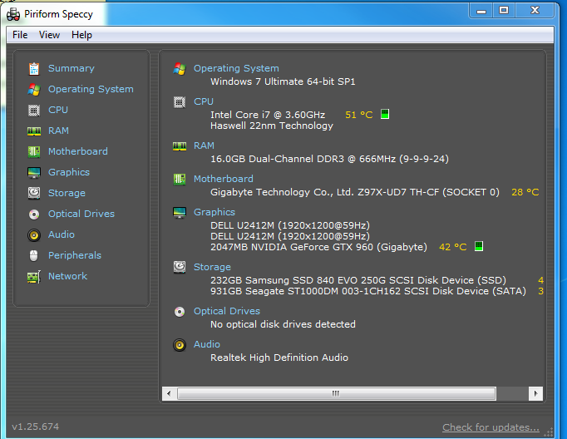Click the Storage hard drive icon in sidebar
Screen dimensions: 567x439
point(34,193)
